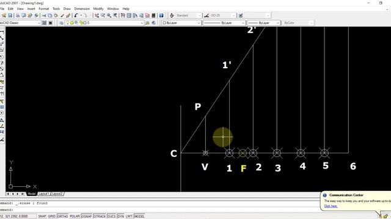Click the Plot (print) icon
This screenshot has height=219, width=391.
click(x=18, y=15)
